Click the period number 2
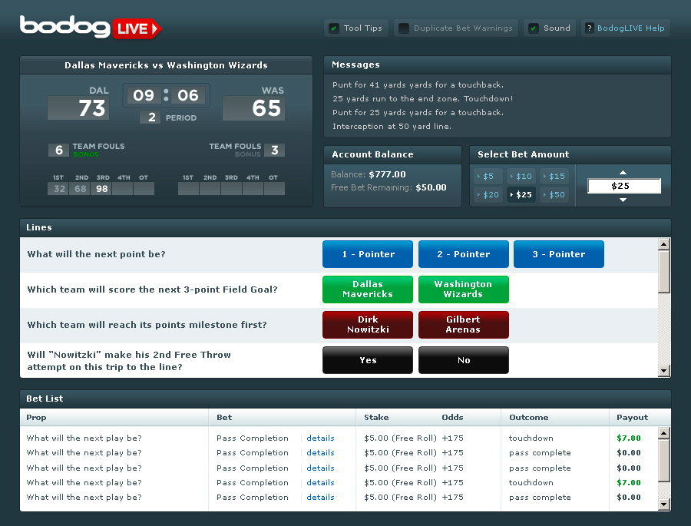Screen dimensions: 691x526 pos(151,117)
